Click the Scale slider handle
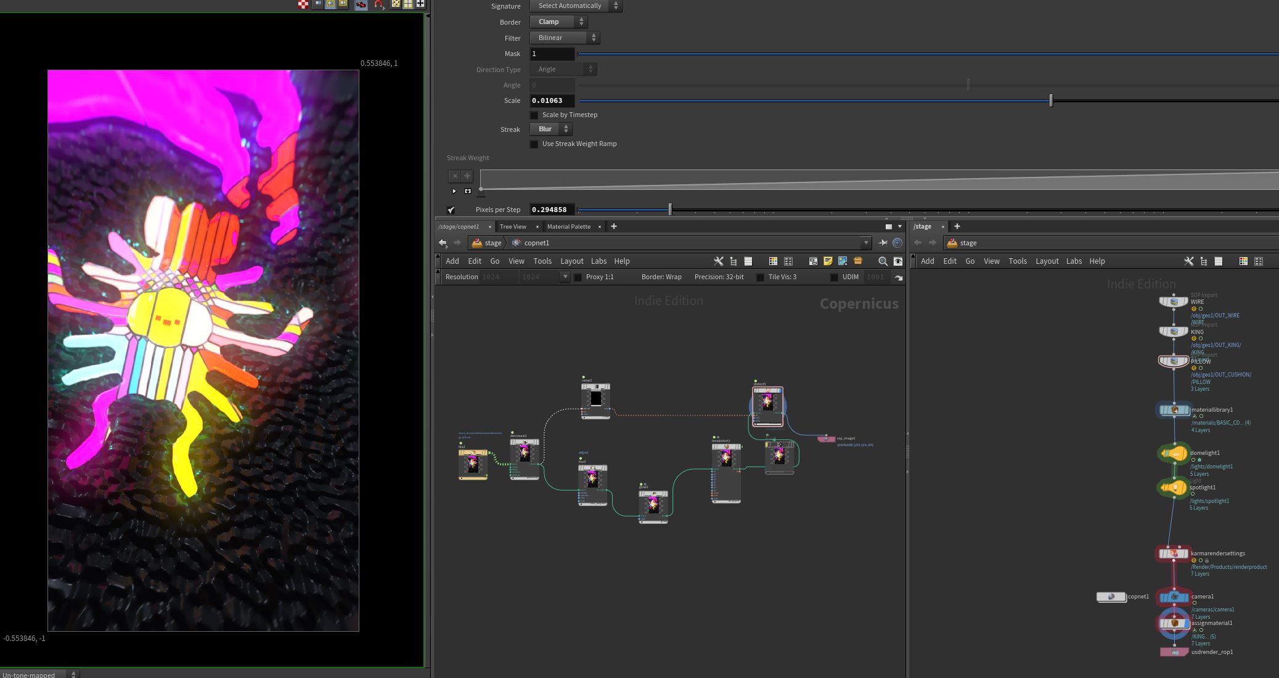This screenshot has width=1279, height=678. pos(1051,100)
